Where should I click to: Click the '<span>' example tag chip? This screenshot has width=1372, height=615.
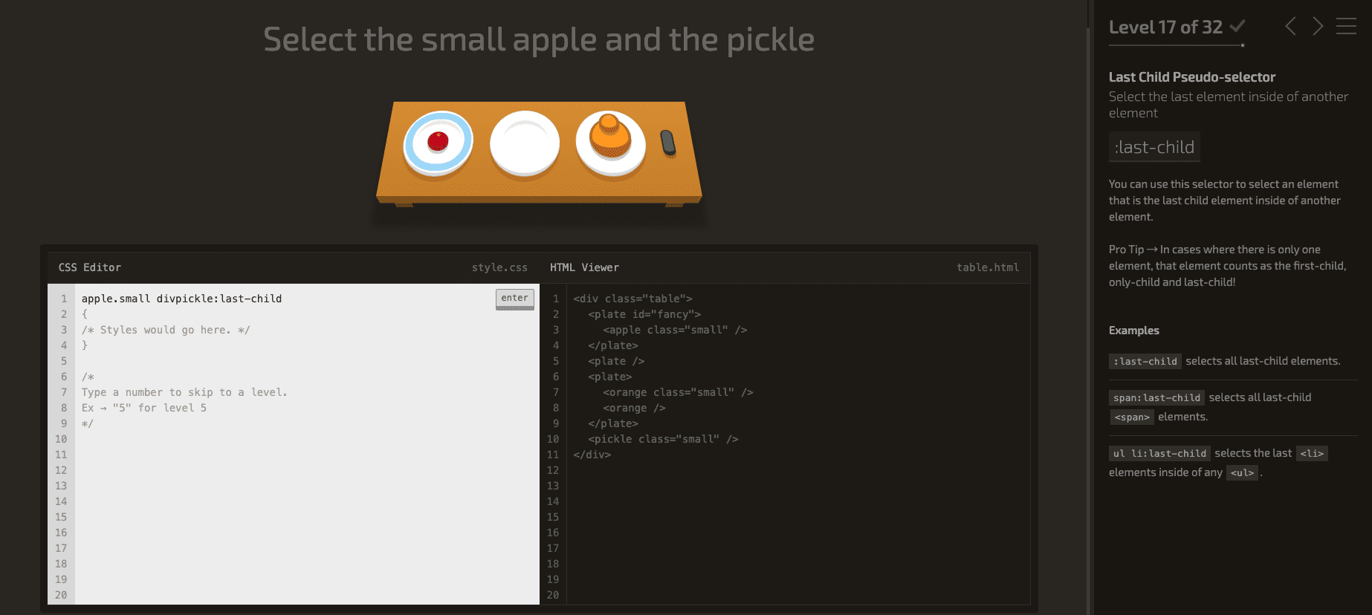click(x=1131, y=417)
